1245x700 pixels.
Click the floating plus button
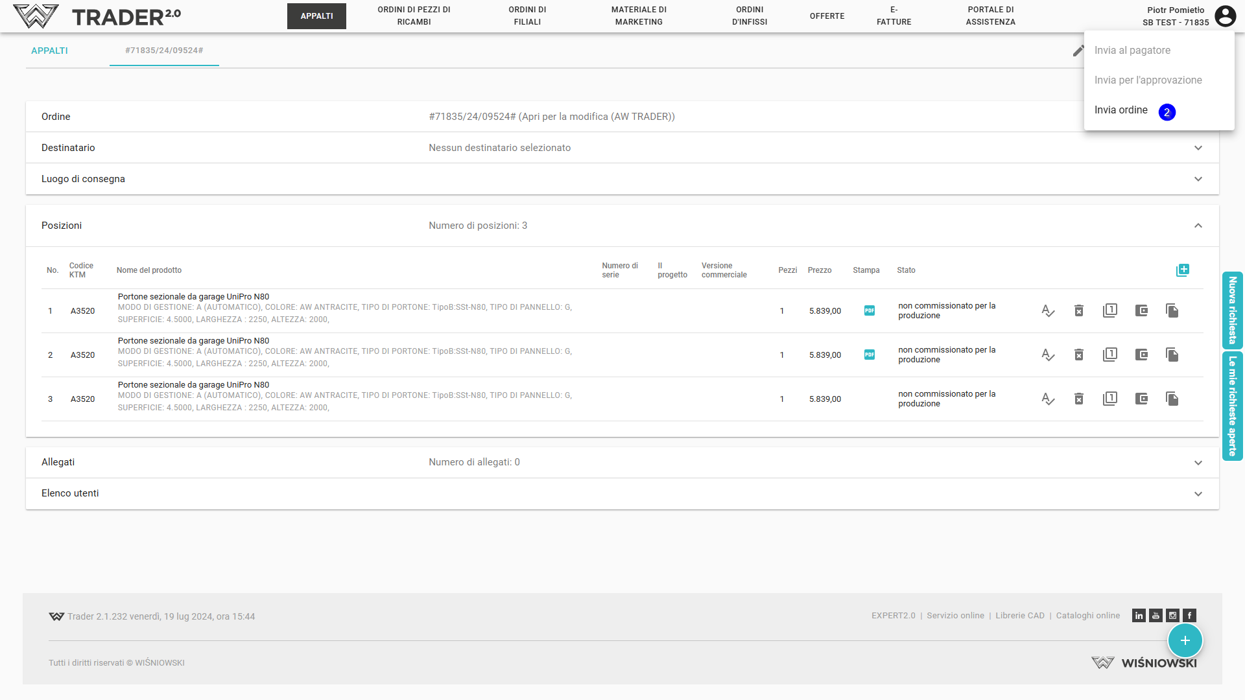[x=1185, y=640]
